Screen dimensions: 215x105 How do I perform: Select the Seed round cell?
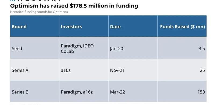tap(35, 48)
